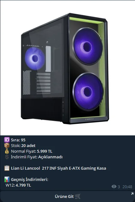Click the upper front purple fan in the photo
The width and height of the screenshot is (135, 202).
[87, 46]
